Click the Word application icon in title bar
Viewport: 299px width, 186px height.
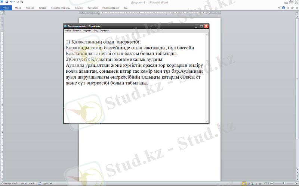(2, 2)
